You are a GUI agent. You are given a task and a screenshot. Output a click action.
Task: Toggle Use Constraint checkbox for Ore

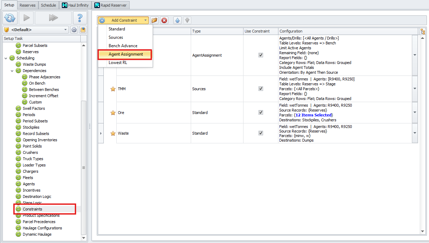[x=261, y=113]
